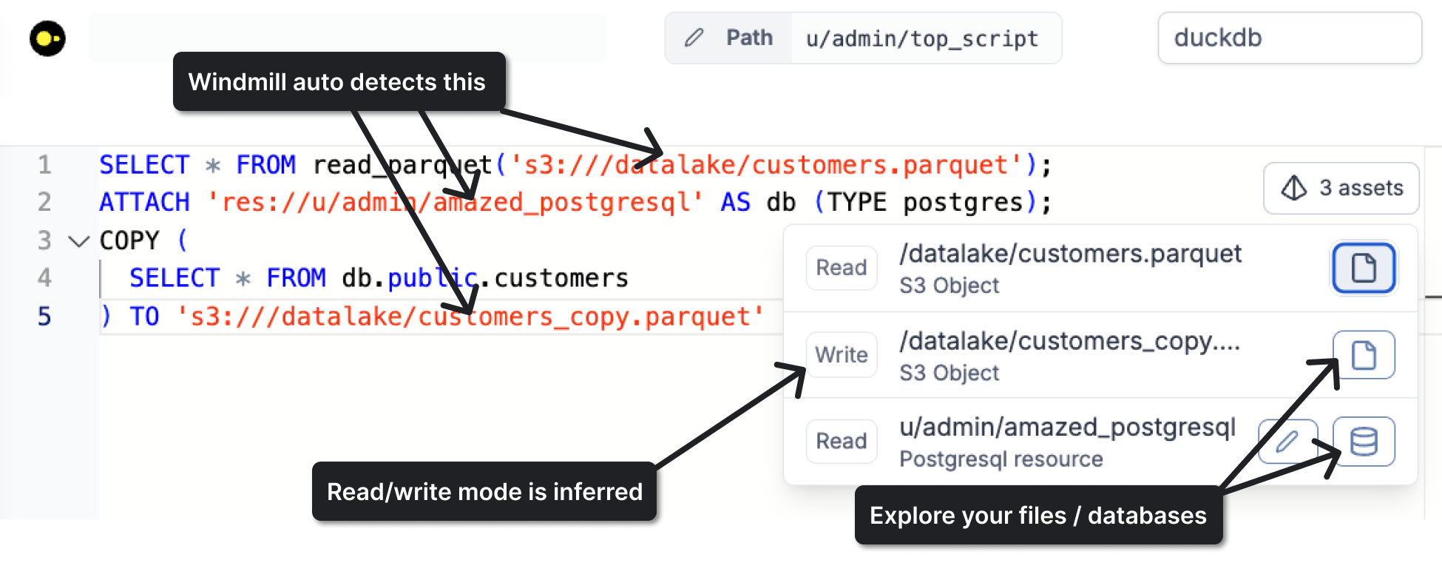Open the duckdb language selector
This screenshot has width=1442, height=577.
pos(1289,38)
